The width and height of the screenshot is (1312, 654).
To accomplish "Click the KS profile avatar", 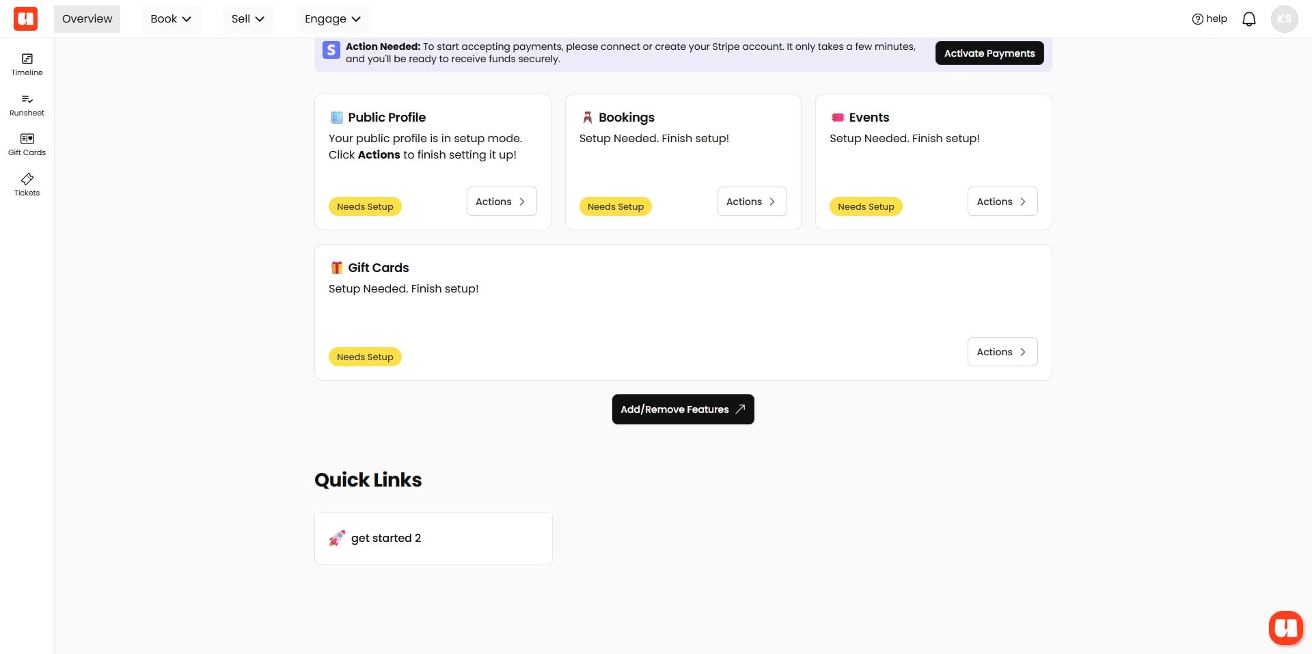I will click(1285, 18).
